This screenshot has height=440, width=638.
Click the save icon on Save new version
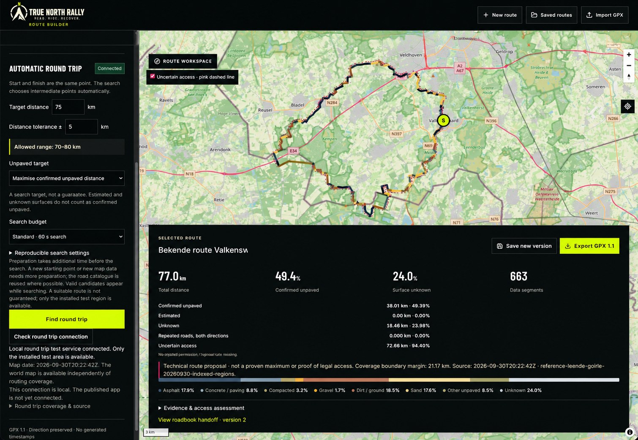[500, 246]
